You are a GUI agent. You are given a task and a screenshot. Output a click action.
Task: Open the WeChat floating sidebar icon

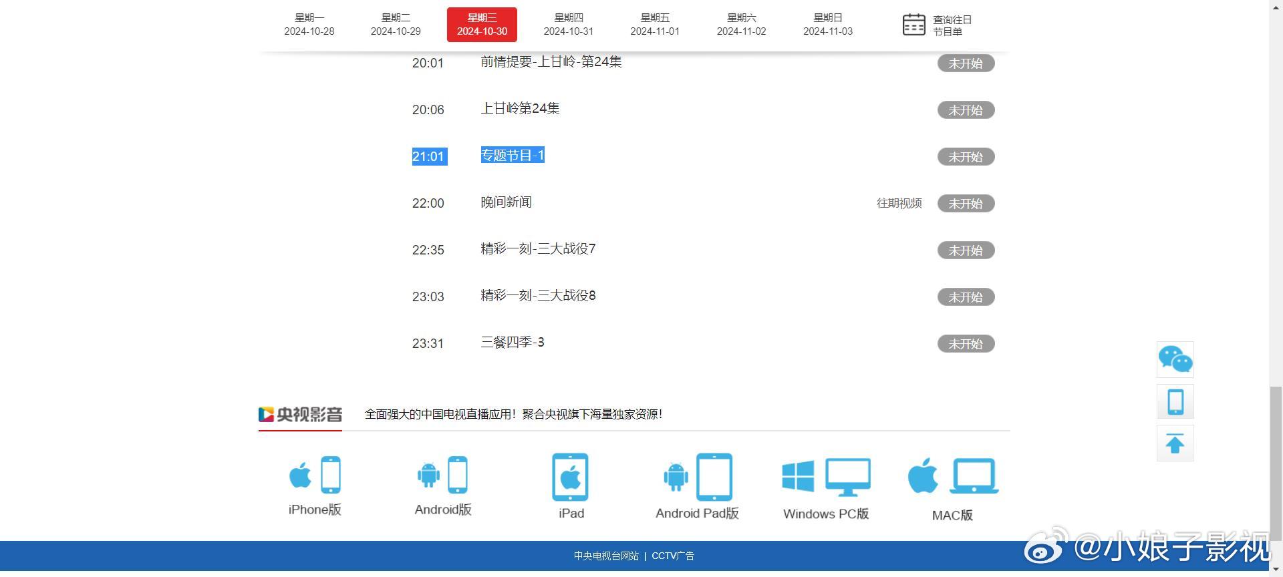pos(1175,359)
